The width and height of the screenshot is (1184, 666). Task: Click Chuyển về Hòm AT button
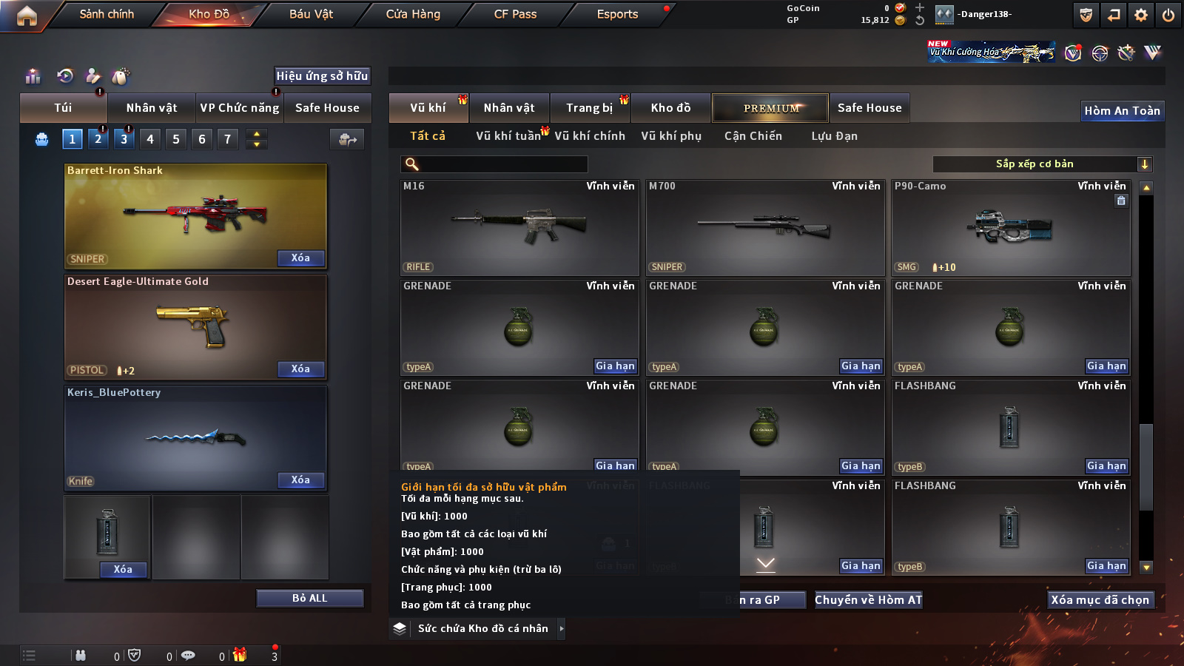pyautogui.click(x=869, y=600)
